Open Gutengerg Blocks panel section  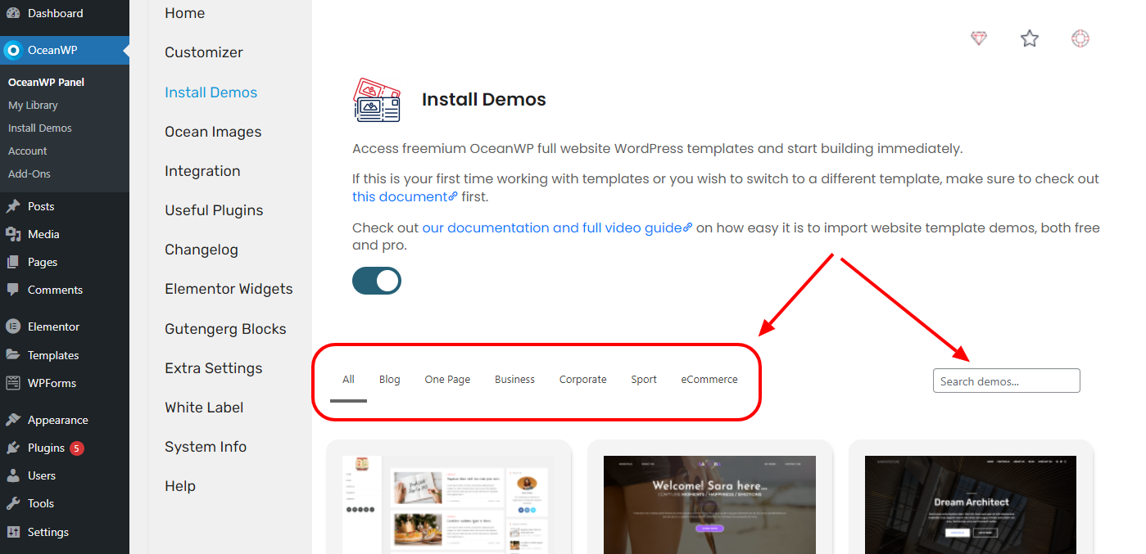225,329
